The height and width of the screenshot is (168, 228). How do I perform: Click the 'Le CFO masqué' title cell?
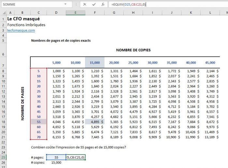tap(23, 19)
